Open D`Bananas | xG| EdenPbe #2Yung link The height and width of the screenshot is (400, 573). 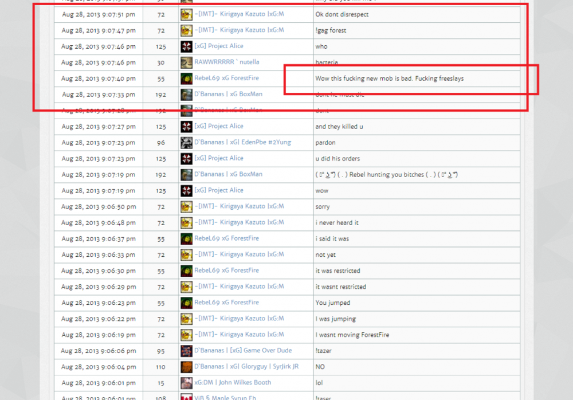242,142
